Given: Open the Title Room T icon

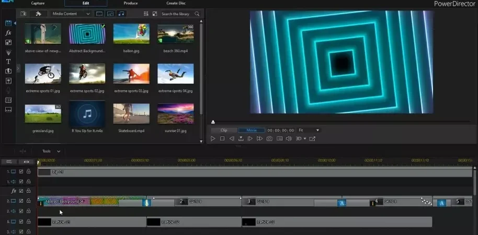Looking at the screenshot, I should [x=8, y=62].
